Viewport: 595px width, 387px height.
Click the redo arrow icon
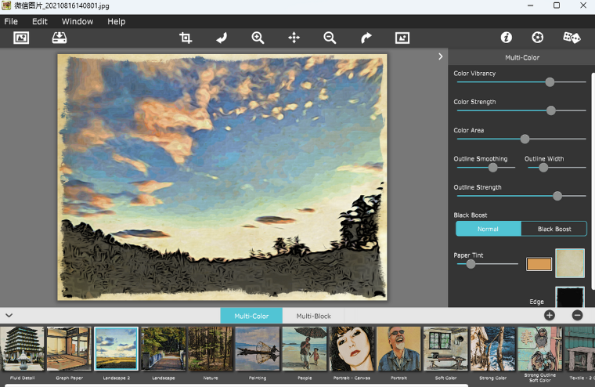pyautogui.click(x=366, y=38)
